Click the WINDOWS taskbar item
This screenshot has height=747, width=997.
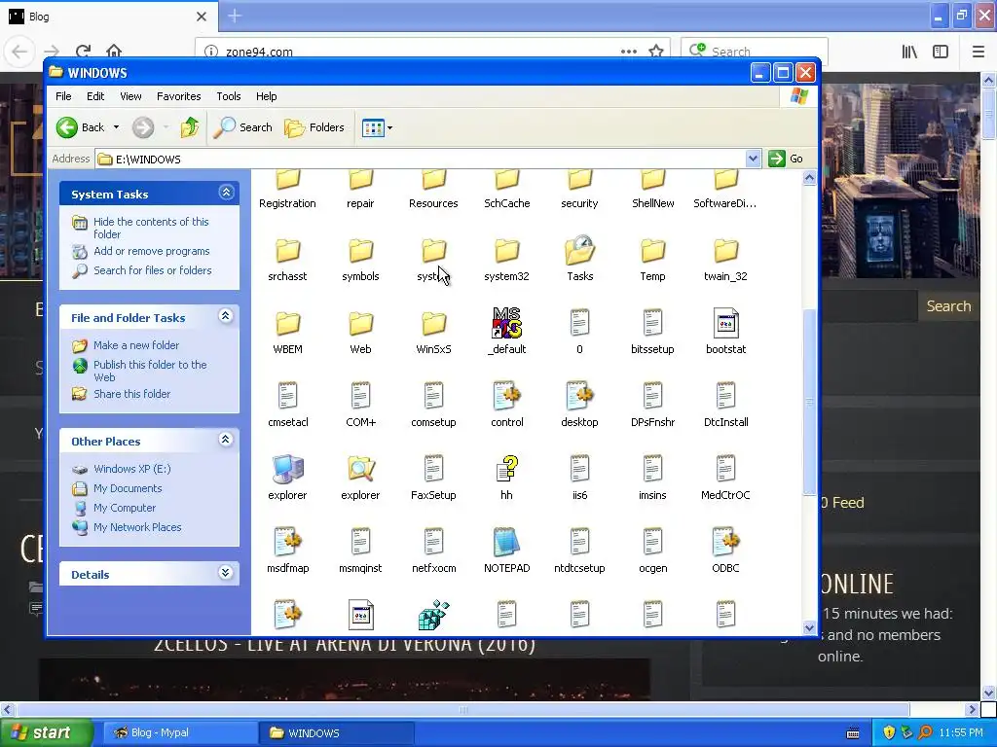pos(336,733)
